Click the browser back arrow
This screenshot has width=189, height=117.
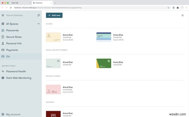tap(2, 8)
